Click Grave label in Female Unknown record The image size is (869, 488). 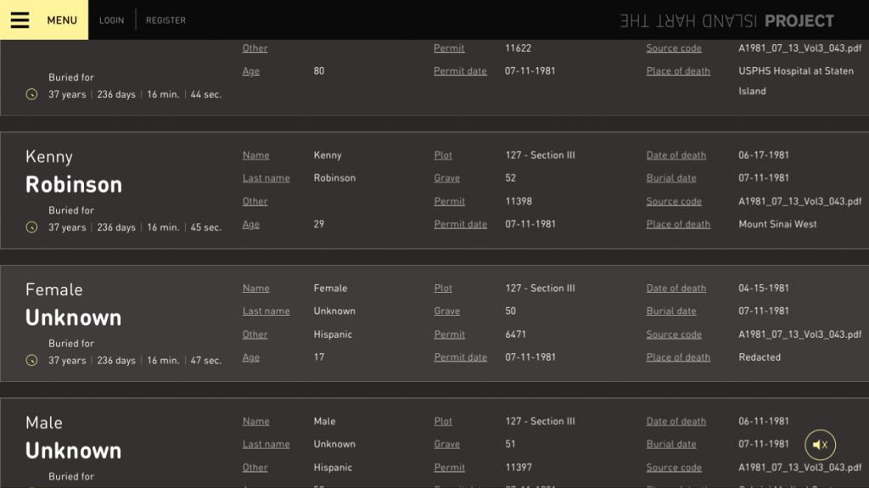[446, 311]
